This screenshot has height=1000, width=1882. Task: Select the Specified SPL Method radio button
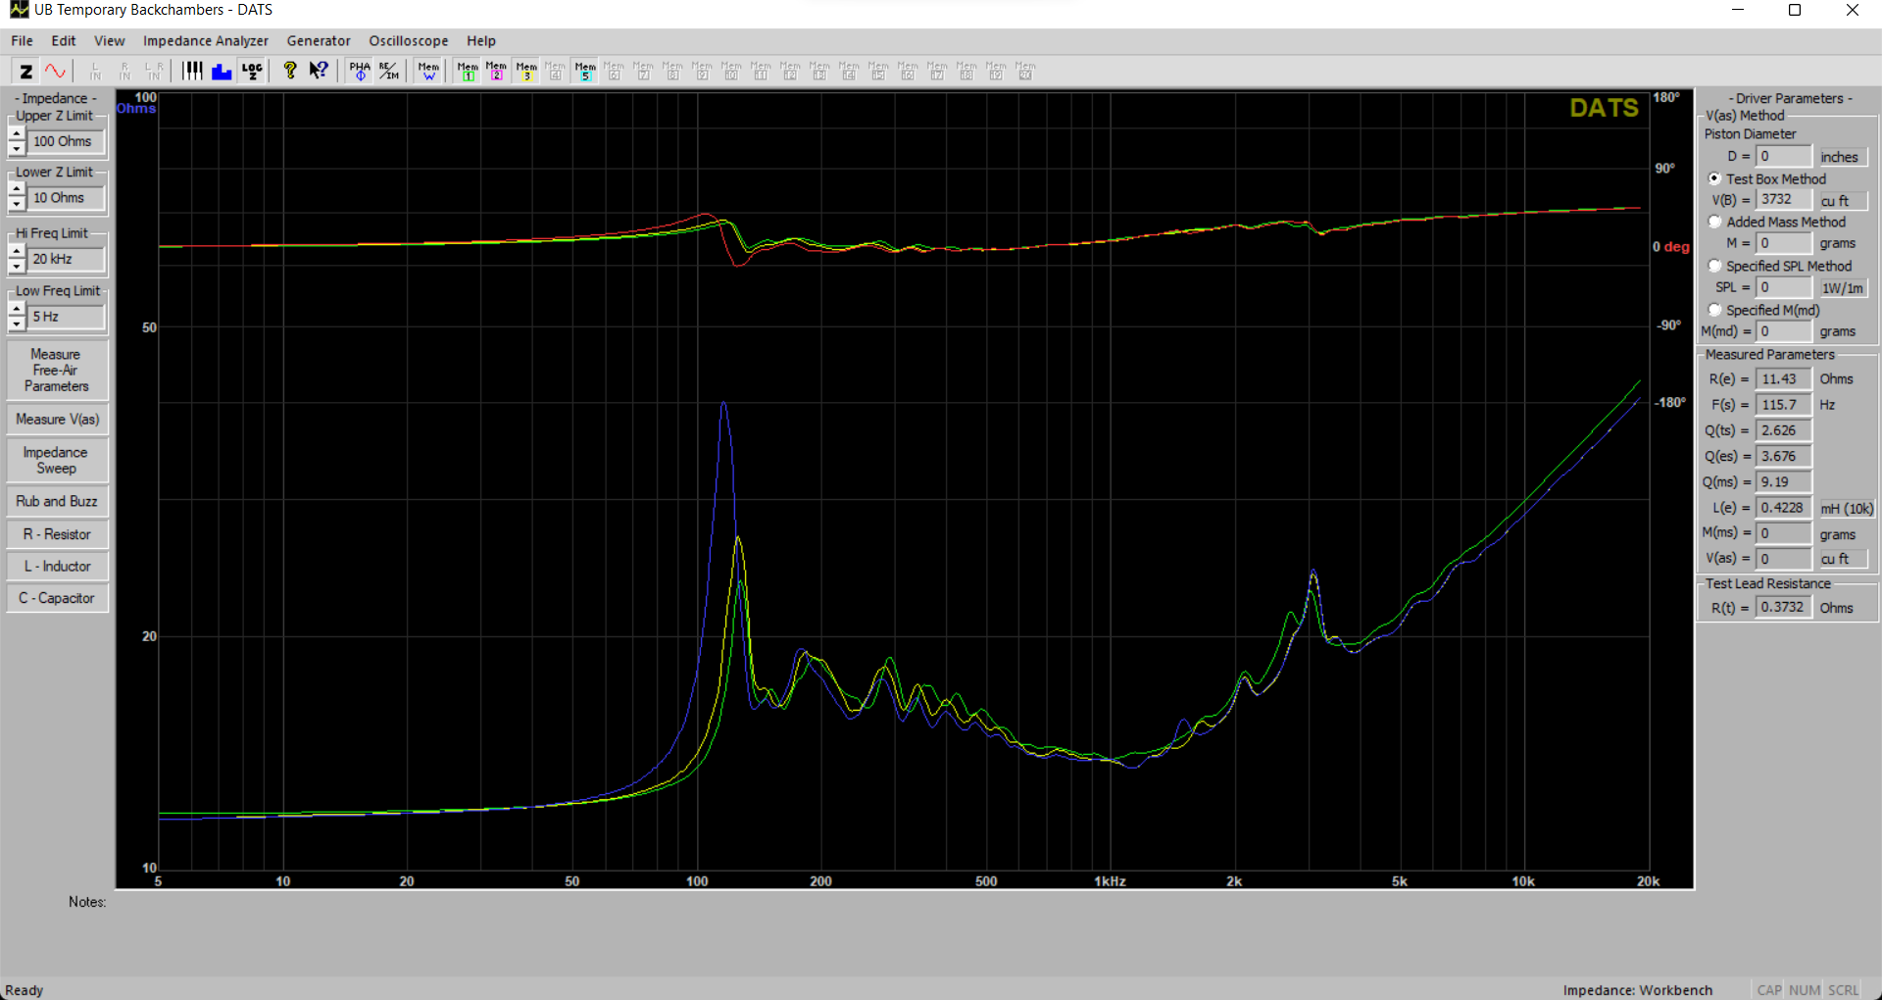tap(1714, 266)
